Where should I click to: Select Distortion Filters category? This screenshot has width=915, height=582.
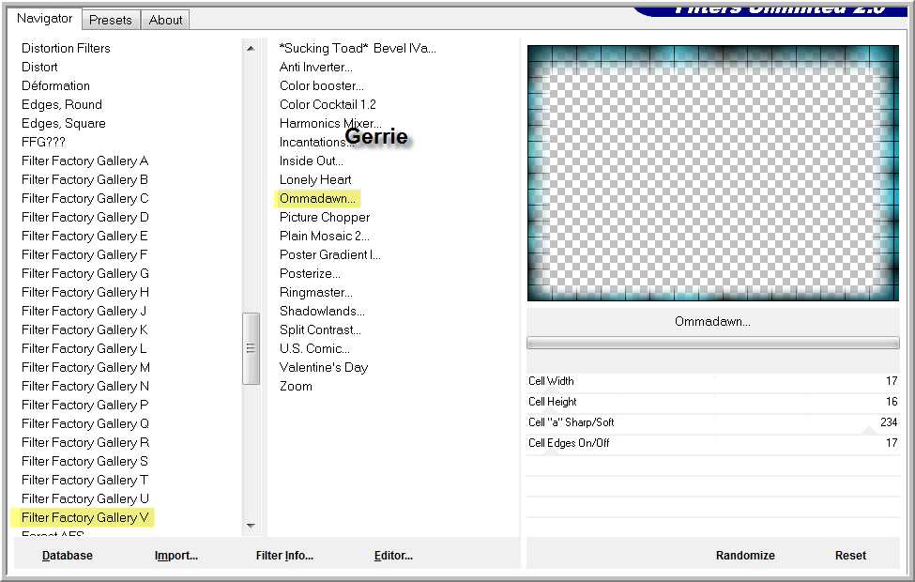pyautogui.click(x=66, y=48)
